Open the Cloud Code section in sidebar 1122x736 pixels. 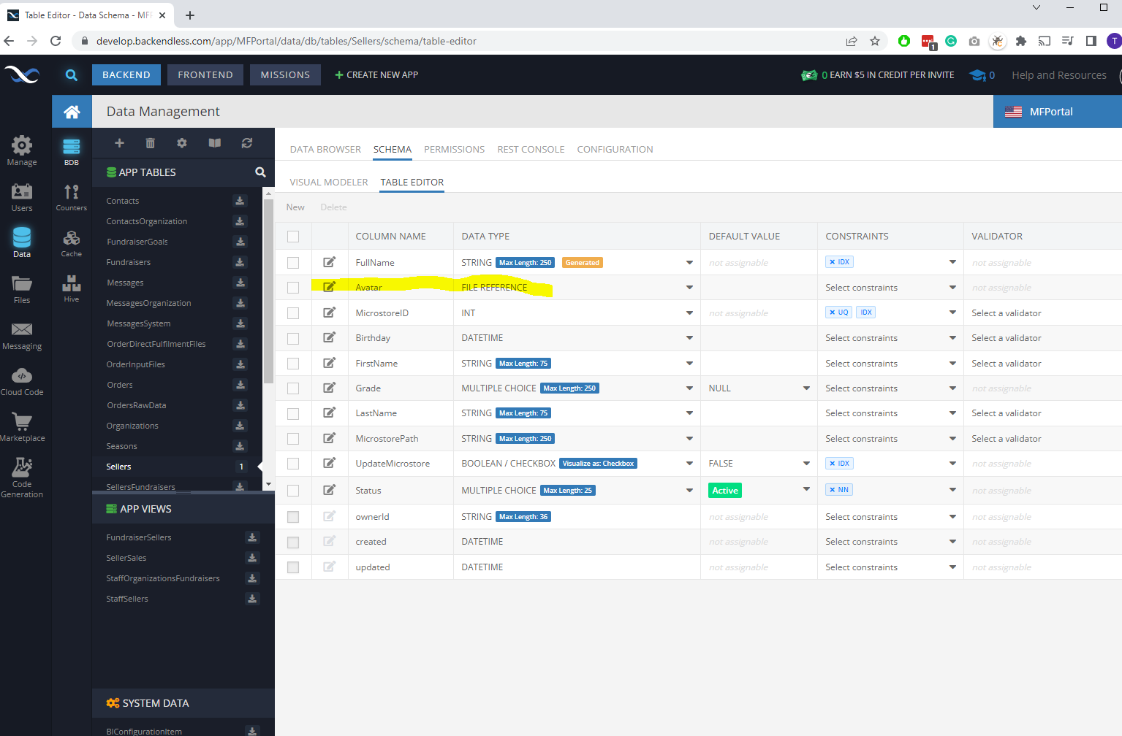tap(22, 382)
